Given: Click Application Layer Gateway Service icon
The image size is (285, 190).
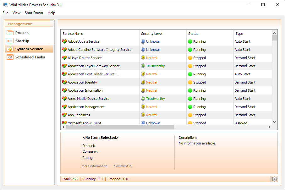Looking at the screenshot, I should coord(64,66).
